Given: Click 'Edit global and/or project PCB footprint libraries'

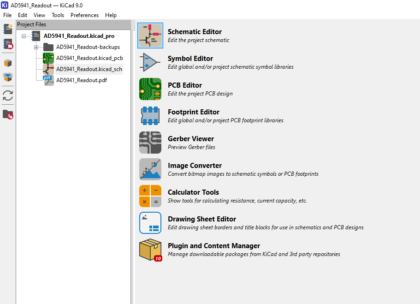Looking at the screenshot, I should tap(225, 121).
